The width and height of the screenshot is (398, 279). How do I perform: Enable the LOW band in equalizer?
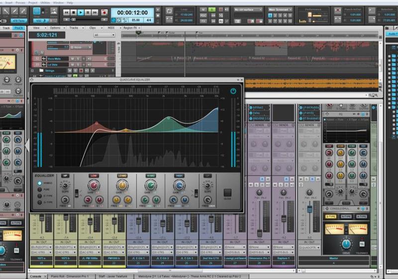tap(94, 176)
